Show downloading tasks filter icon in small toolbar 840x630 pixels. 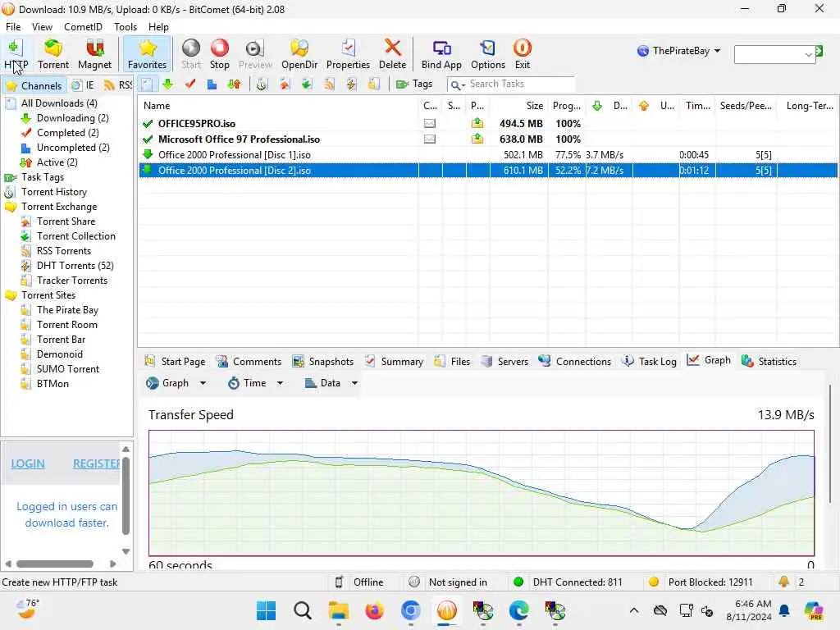point(167,84)
